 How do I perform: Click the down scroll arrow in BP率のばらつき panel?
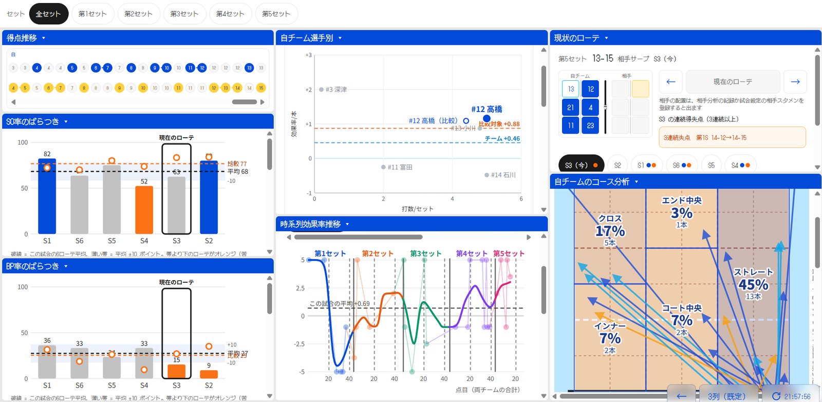[x=270, y=396]
